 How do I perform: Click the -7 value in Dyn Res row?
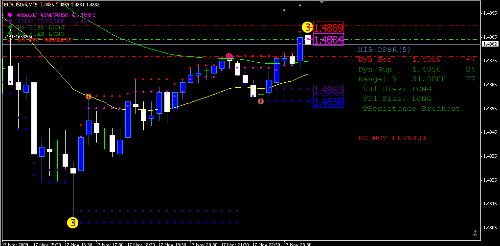point(470,59)
